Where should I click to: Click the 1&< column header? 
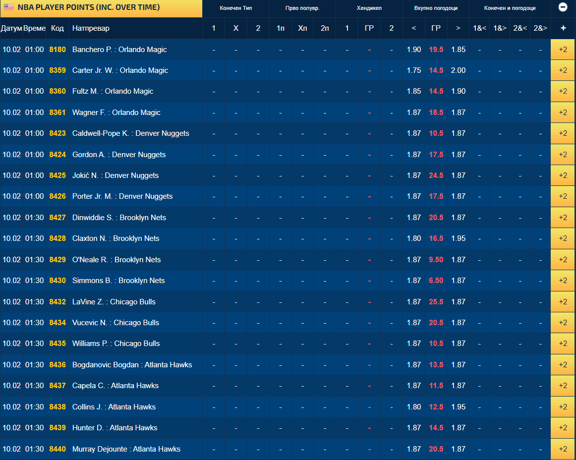tap(479, 28)
